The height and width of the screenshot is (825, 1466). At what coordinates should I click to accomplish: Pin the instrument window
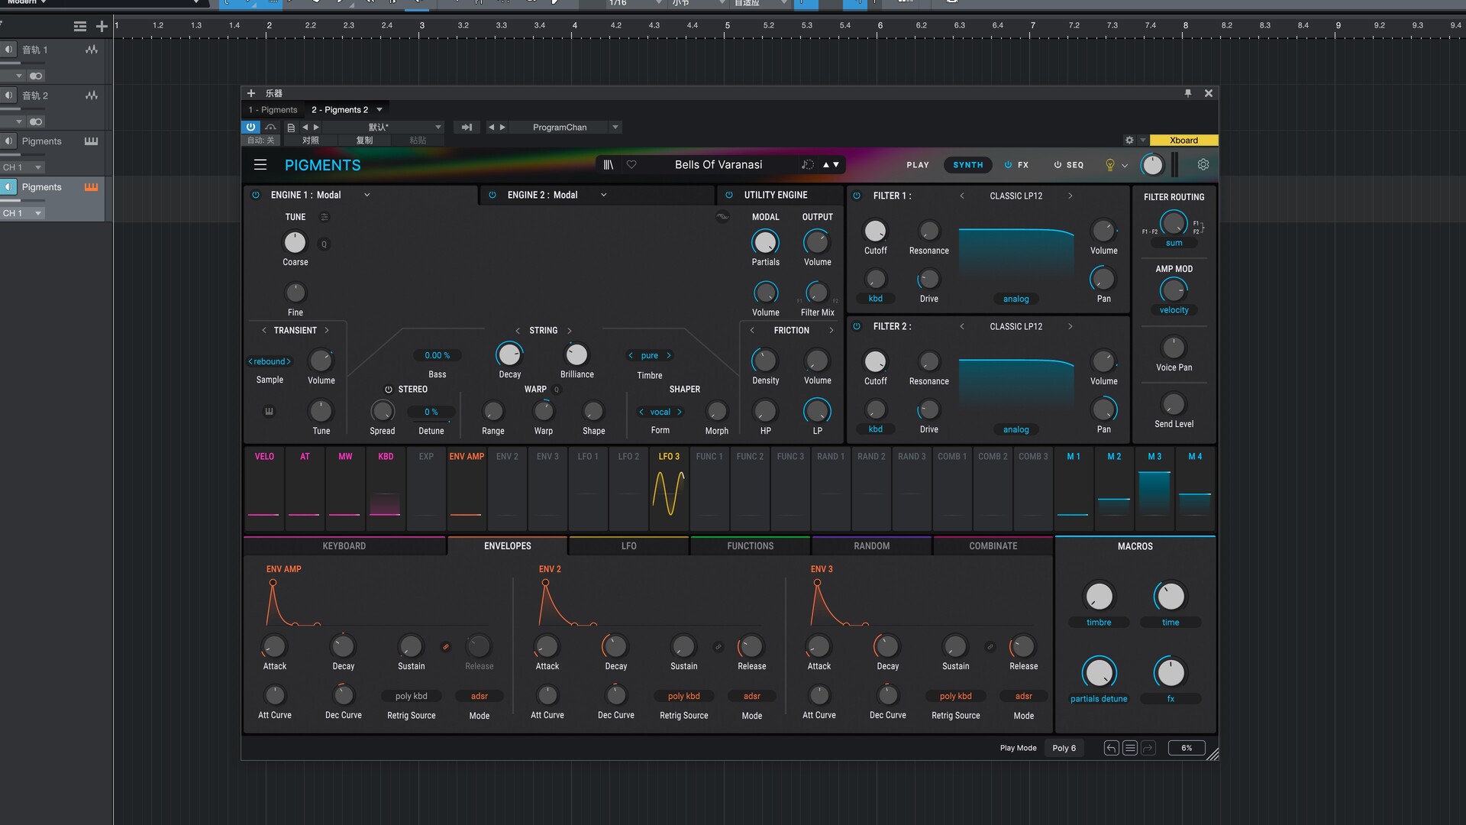(x=1188, y=93)
